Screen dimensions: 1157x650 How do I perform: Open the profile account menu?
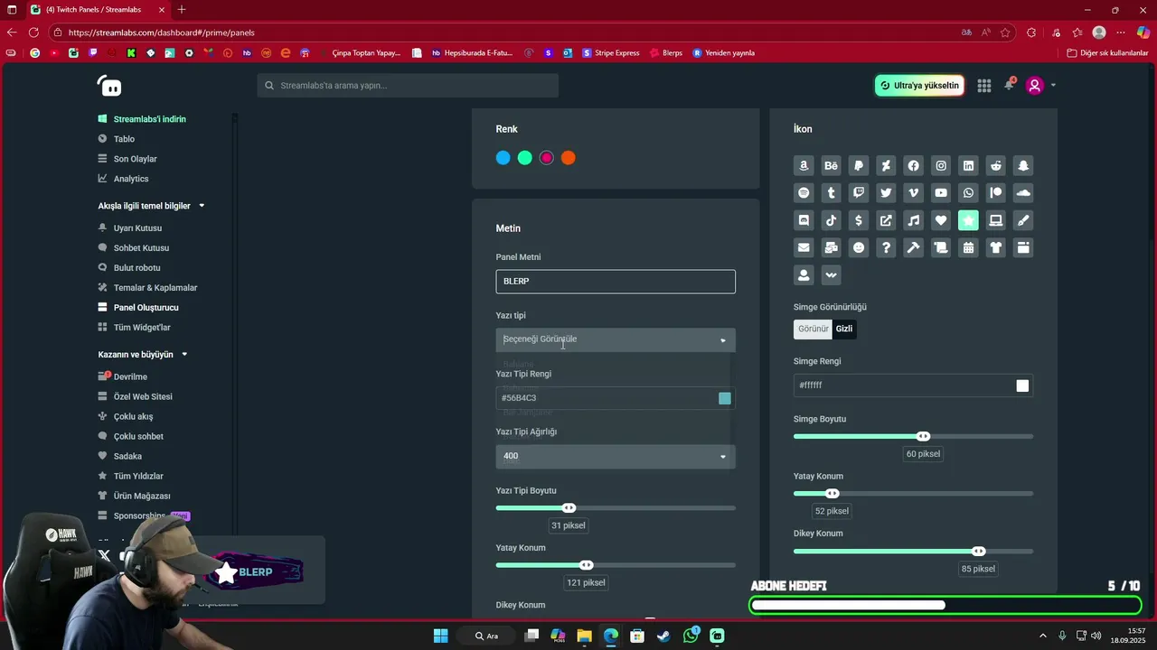[x=1040, y=86]
